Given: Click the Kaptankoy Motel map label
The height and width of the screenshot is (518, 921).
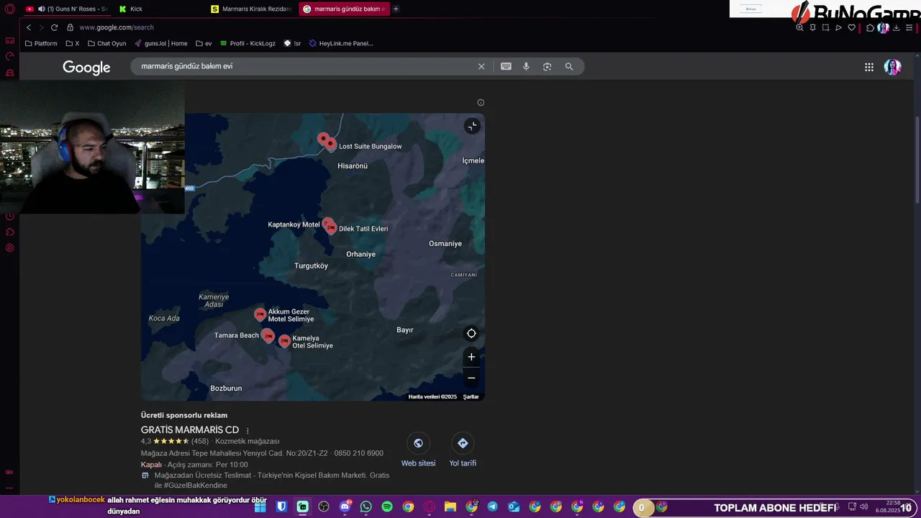Looking at the screenshot, I should pyautogui.click(x=294, y=224).
